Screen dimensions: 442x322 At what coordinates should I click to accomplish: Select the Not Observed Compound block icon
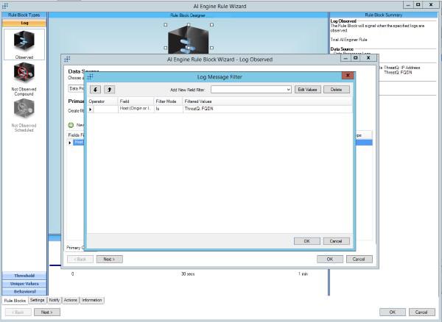point(24,73)
